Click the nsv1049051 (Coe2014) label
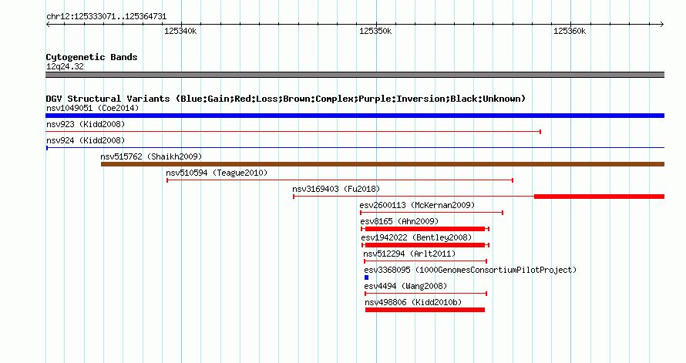This screenshot has height=363, width=686. [x=92, y=108]
